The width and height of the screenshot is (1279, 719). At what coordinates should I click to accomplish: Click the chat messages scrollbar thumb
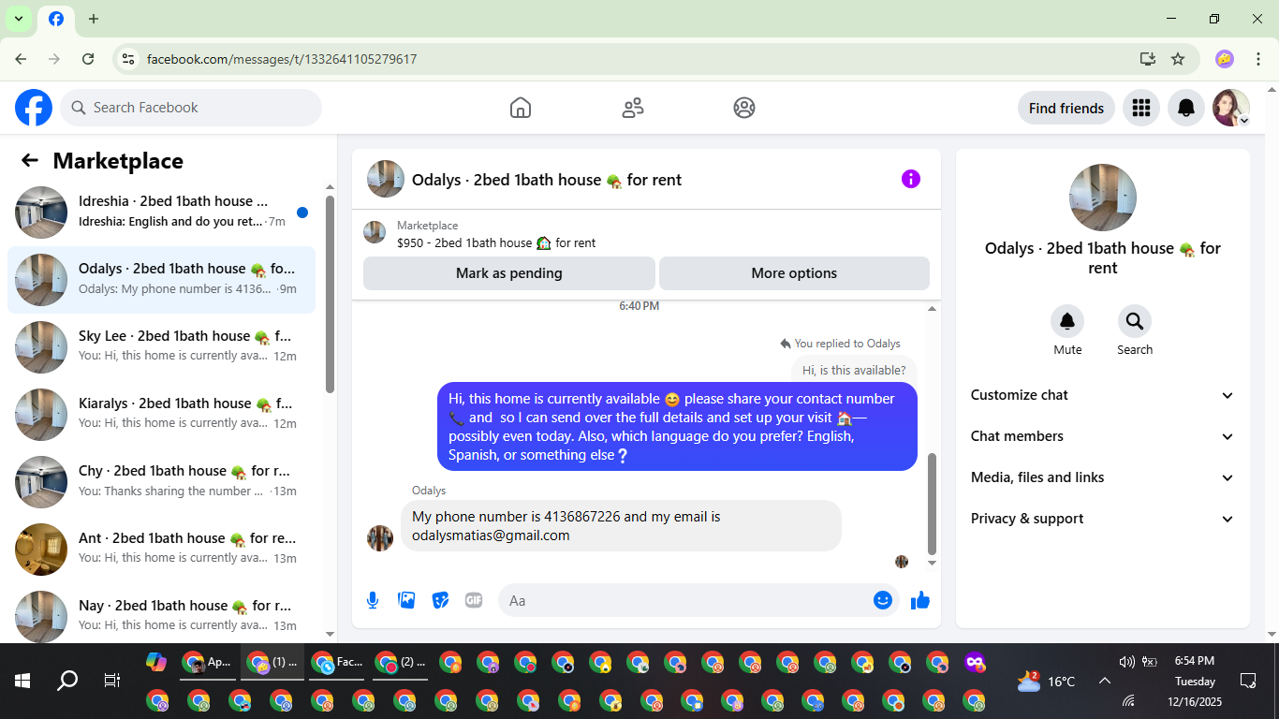[x=932, y=504]
